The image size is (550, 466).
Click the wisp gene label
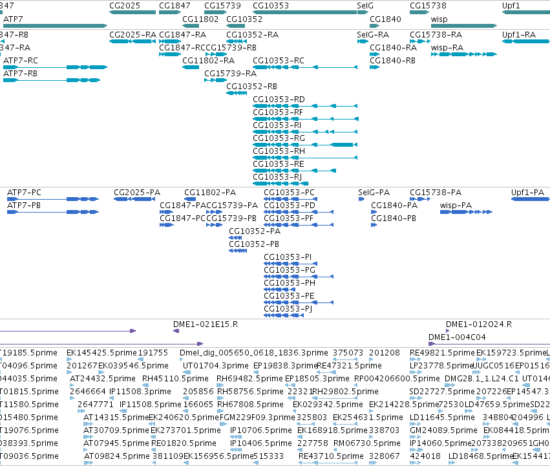(439, 19)
